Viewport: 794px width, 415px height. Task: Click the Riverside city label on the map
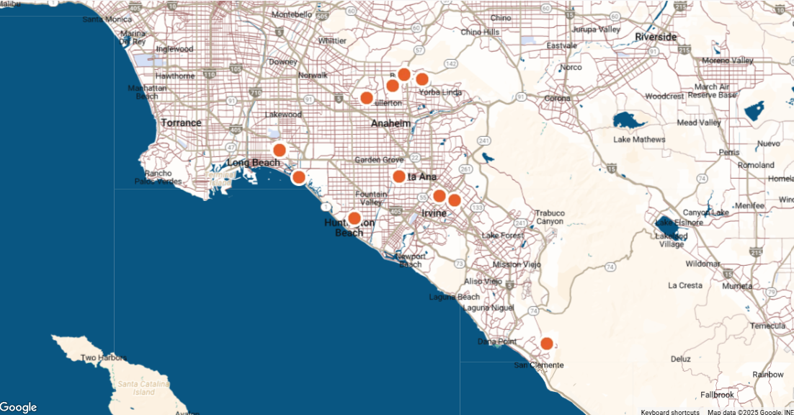click(656, 37)
